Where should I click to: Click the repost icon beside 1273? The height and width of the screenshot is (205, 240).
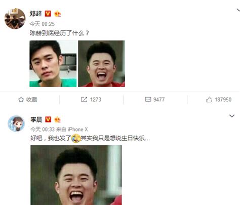pos(84,99)
